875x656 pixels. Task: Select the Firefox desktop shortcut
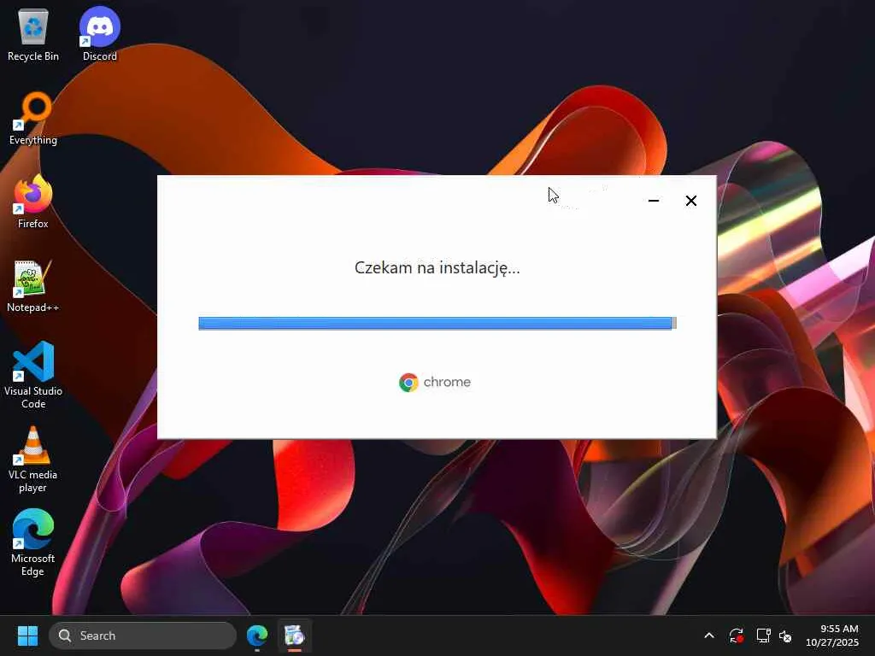pyautogui.click(x=33, y=202)
